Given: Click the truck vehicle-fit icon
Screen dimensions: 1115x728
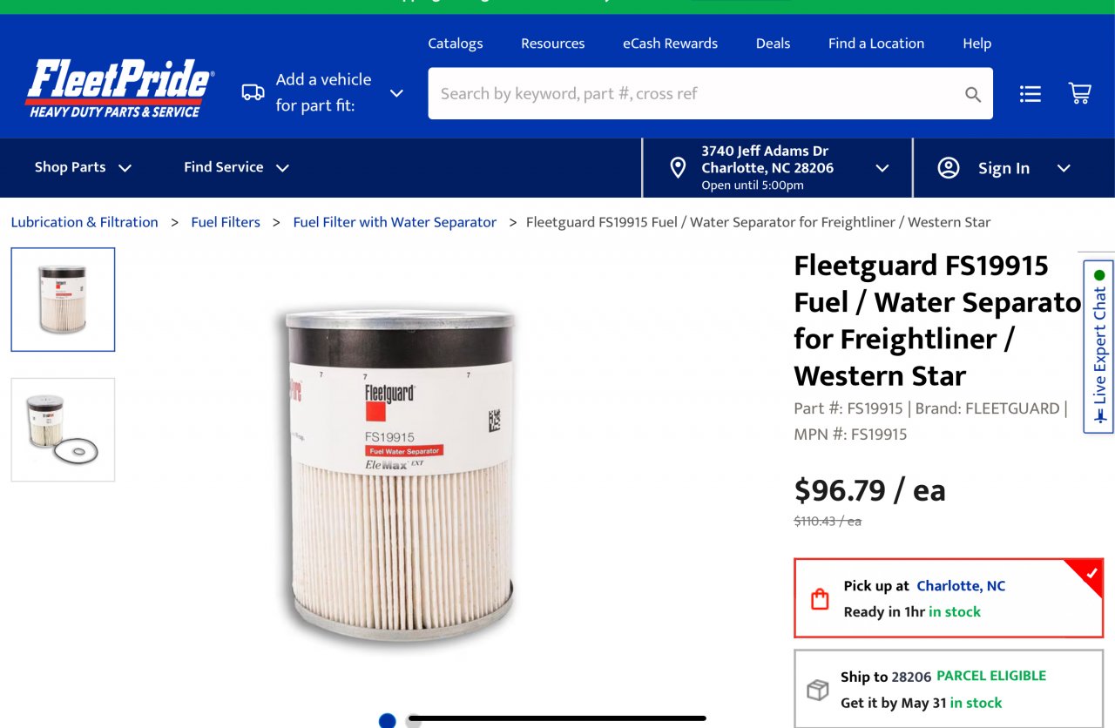Looking at the screenshot, I should [253, 92].
